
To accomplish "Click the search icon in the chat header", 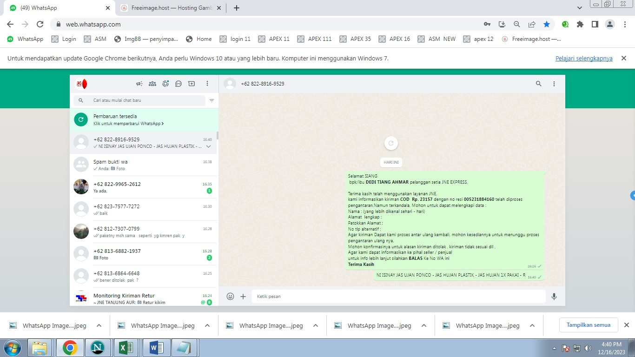I will pos(539,84).
